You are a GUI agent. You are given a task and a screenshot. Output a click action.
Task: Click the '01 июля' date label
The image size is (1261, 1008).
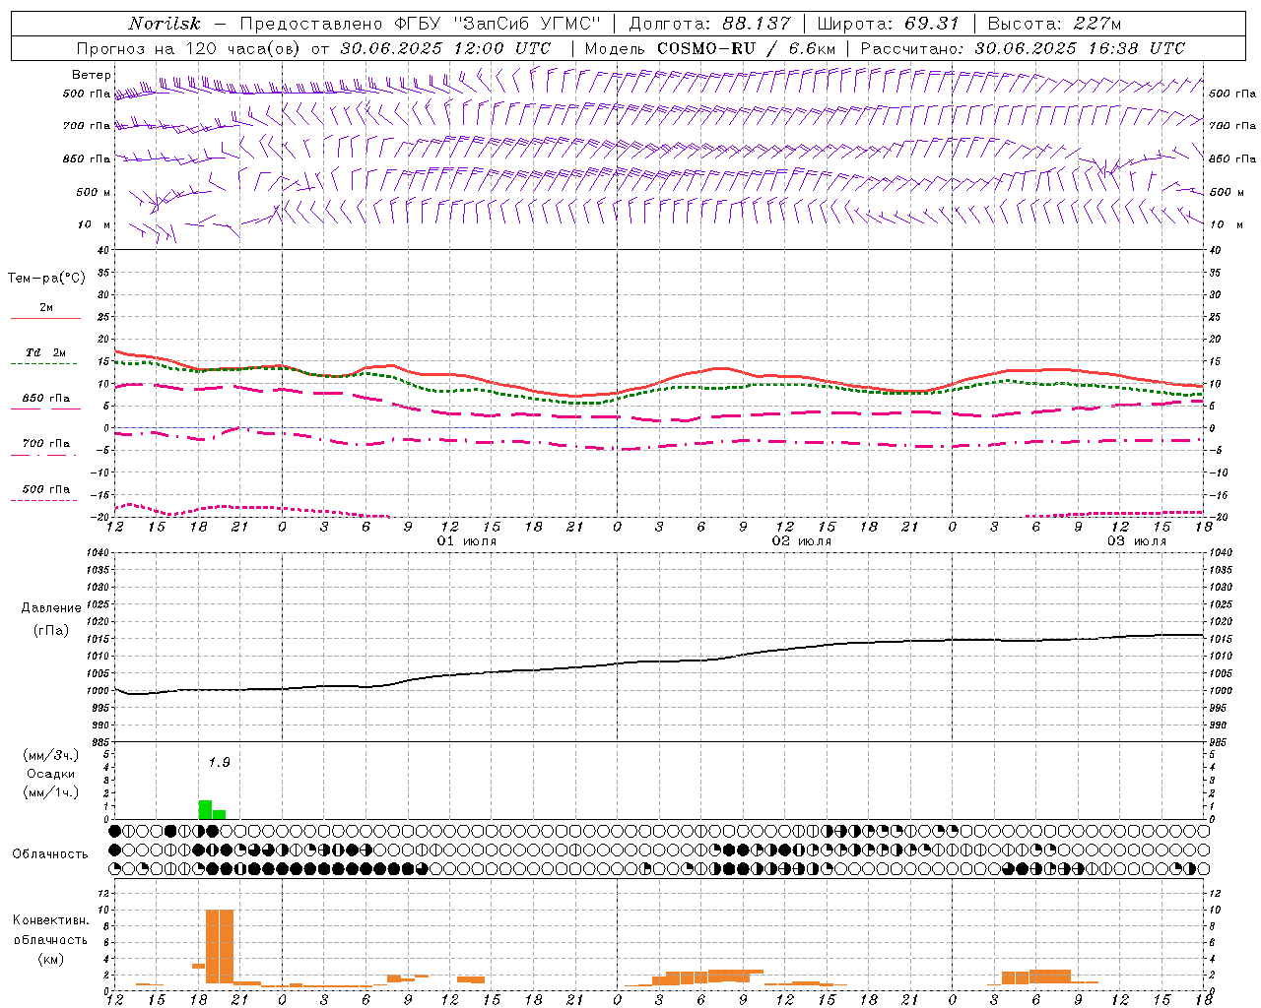pyautogui.click(x=467, y=541)
